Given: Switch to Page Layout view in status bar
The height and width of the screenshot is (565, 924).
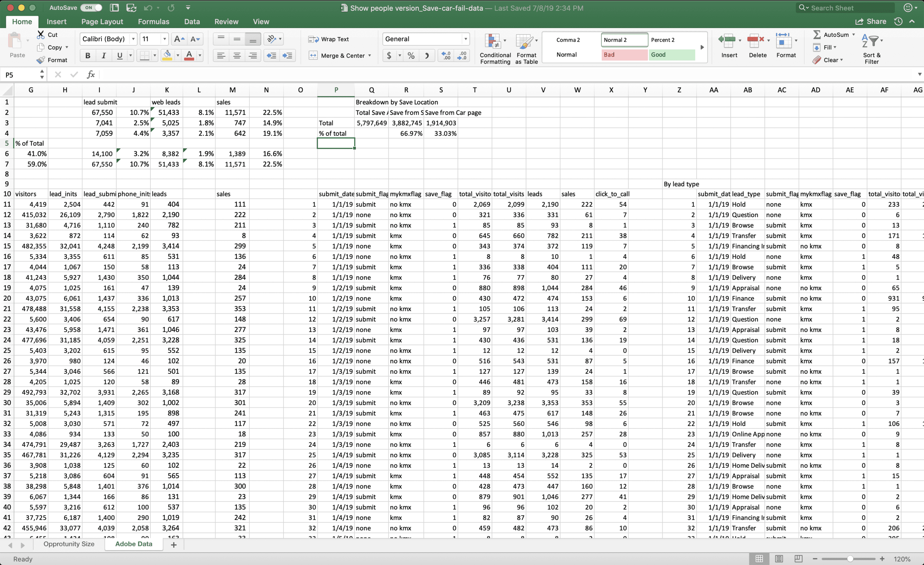Looking at the screenshot, I should (779, 559).
